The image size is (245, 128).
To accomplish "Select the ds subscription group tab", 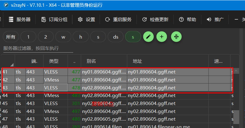I will coord(116,37).
